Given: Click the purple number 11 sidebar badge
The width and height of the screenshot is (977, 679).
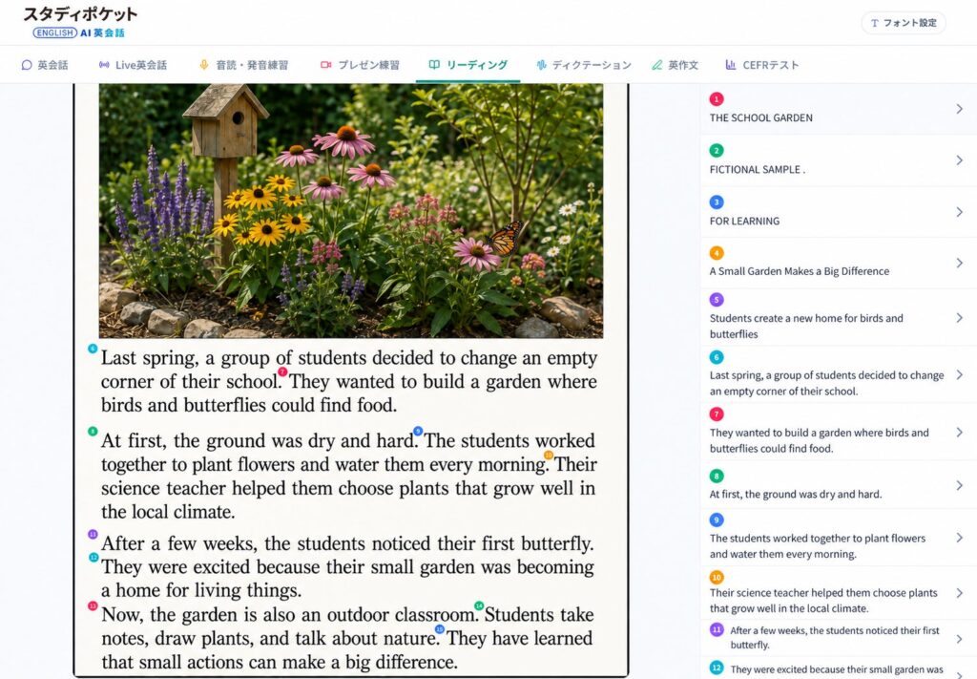Looking at the screenshot, I should coord(717,629).
